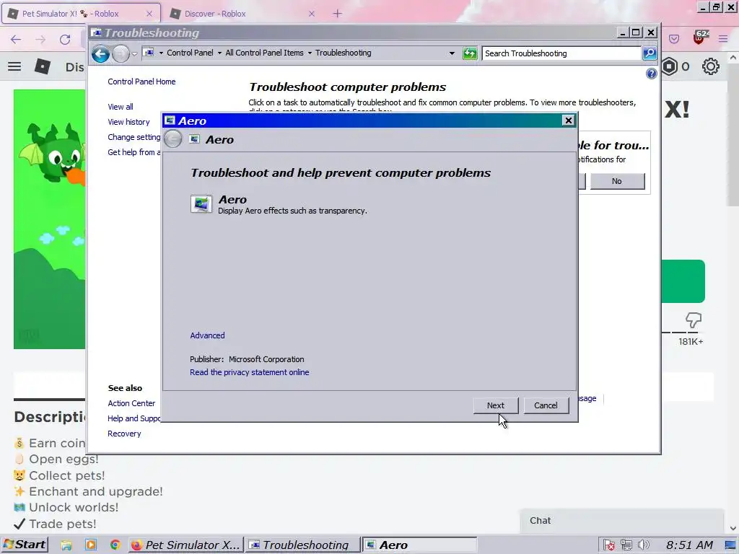Click the Pet Simulator X game thumbnail
Screen dimensions: 739x554
click(50, 219)
